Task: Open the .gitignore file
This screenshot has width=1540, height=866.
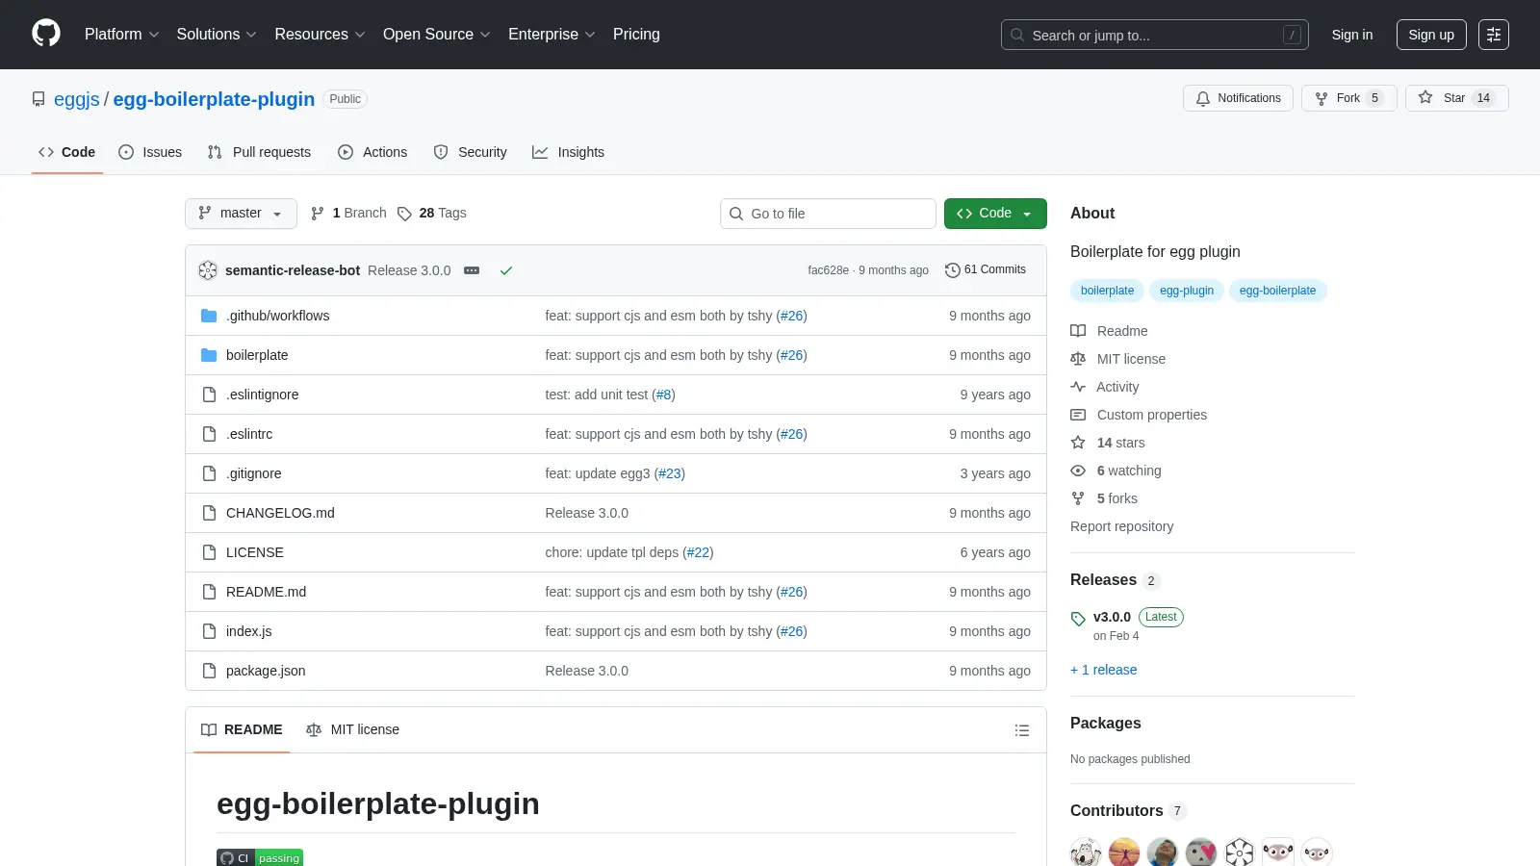Action: [x=254, y=473]
